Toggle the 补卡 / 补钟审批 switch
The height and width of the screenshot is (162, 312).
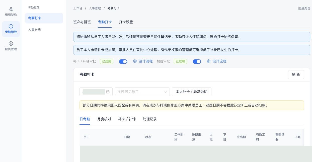[x=123, y=61]
